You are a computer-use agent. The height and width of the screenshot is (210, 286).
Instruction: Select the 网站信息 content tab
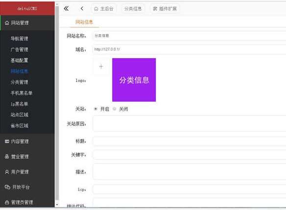point(84,22)
